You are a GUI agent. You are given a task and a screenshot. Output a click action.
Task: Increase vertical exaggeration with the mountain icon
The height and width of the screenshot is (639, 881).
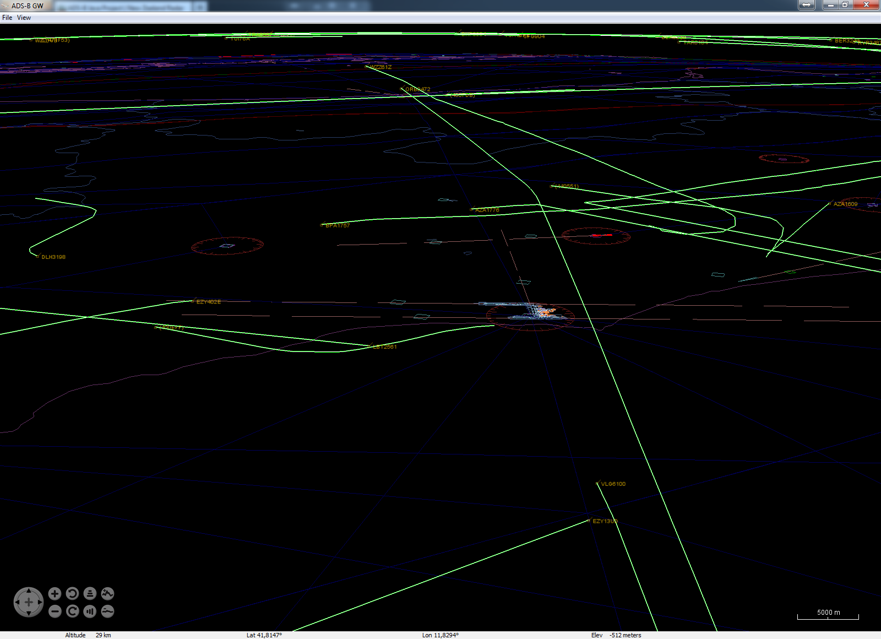(107, 593)
